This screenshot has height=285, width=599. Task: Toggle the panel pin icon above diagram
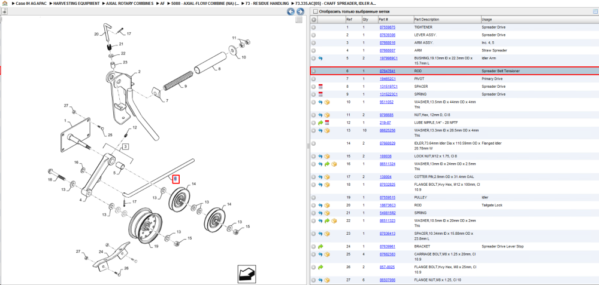(x=5, y=11)
